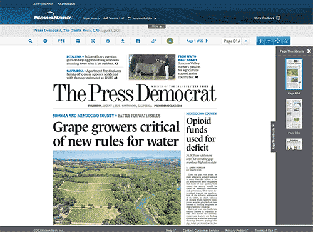Click the quotation-marks citation icon

tap(61, 41)
